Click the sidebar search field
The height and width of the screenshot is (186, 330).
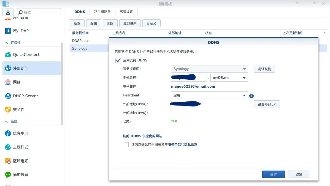tap(38, 12)
